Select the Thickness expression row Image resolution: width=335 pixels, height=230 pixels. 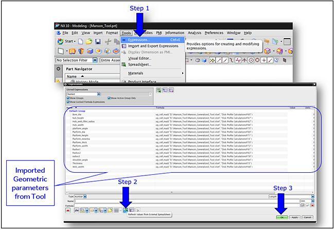click(190, 163)
